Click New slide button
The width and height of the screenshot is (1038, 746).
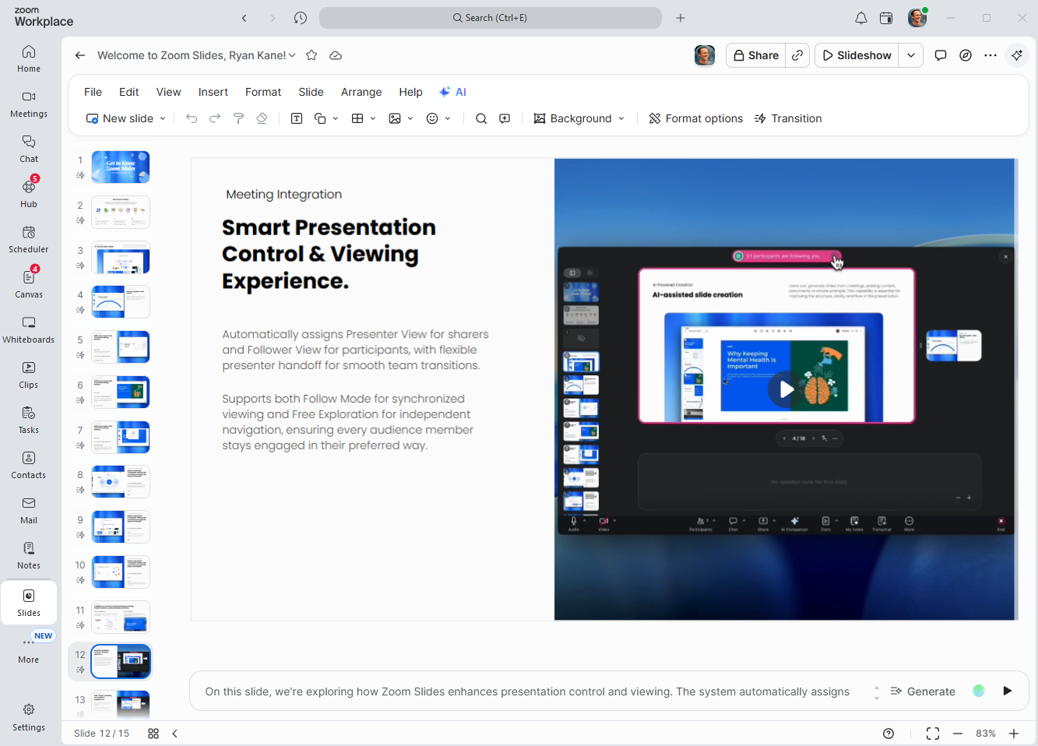coord(120,118)
